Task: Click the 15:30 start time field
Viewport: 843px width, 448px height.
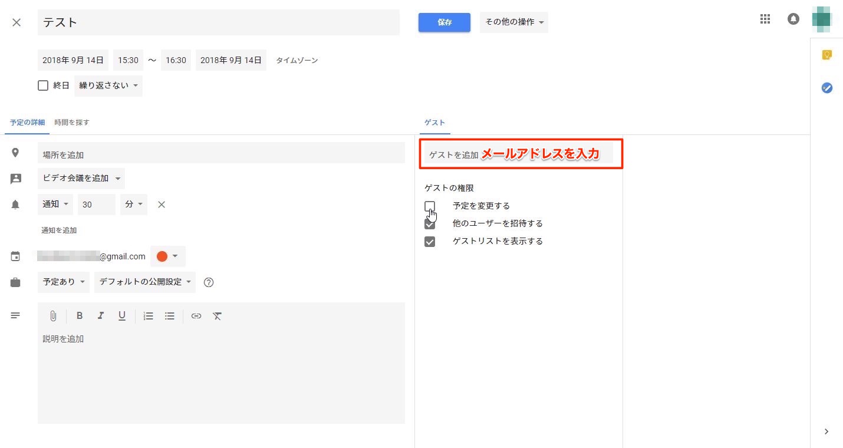Action: (x=128, y=60)
